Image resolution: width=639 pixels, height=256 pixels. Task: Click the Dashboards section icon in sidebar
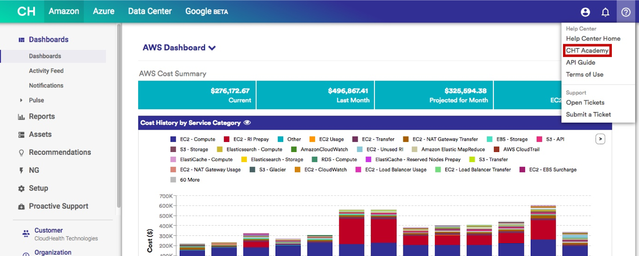point(22,40)
